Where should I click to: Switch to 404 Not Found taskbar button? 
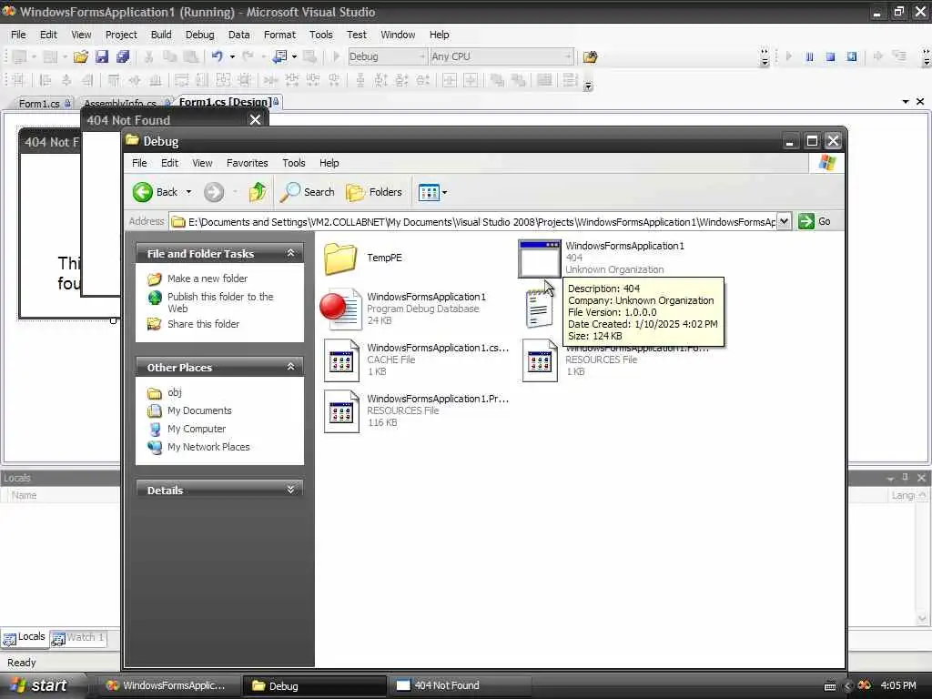click(x=460, y=685)
